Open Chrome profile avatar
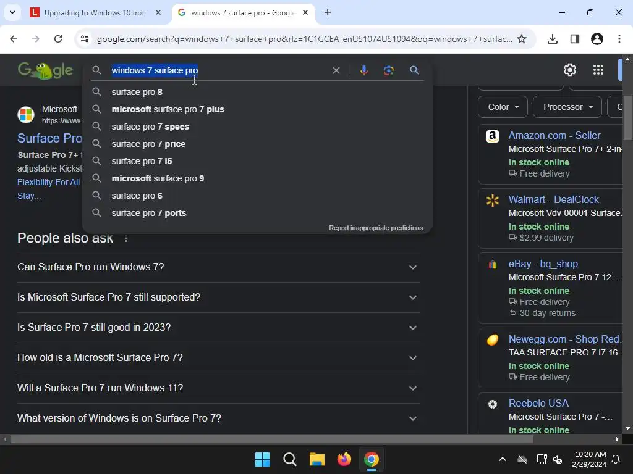Image resolution: width=633 pixels, height=474 pixels. [597, 39]
